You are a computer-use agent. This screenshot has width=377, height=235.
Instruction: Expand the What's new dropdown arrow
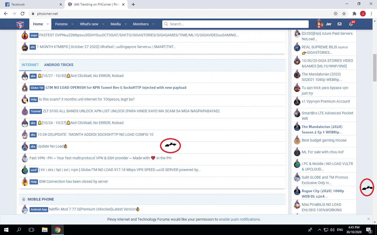[x=103, y=24]
